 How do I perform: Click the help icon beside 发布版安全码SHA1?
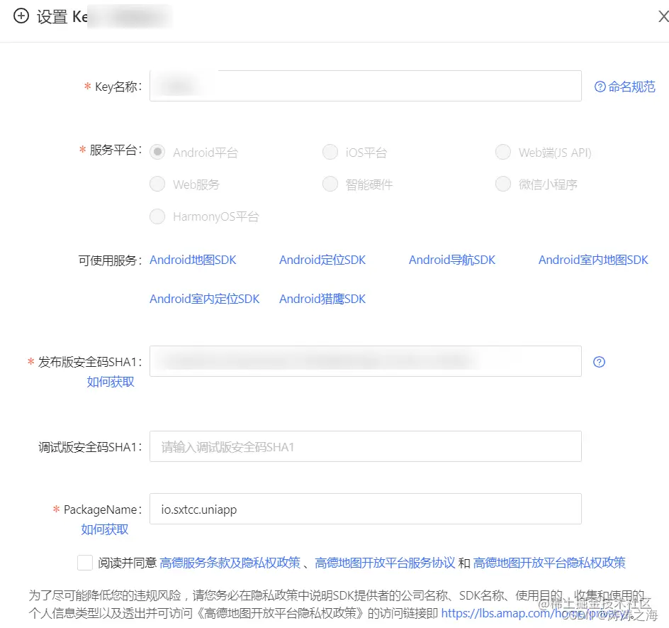click(599, 362)
